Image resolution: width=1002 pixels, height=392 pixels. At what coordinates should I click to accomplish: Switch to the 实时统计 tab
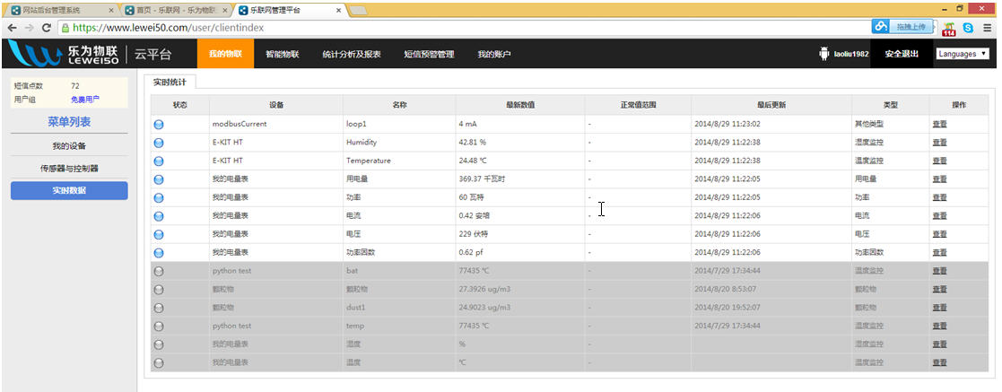pos(170,82)
